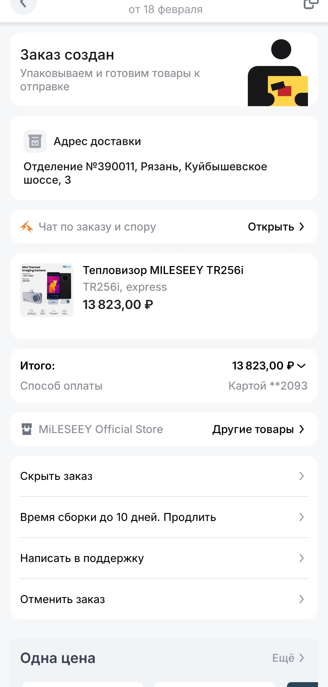This screenshot has width=328, height=687.
Task: Tap the MiLESEEY store shop icon
Action: [27, 429]
